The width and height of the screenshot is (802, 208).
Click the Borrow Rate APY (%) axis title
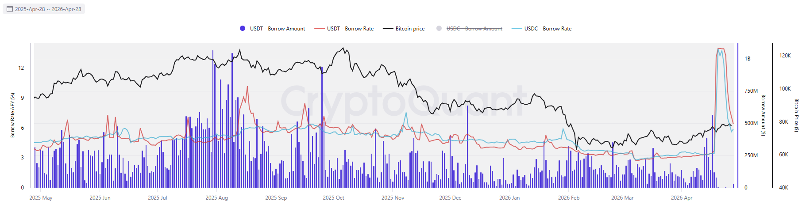point(13,115)
